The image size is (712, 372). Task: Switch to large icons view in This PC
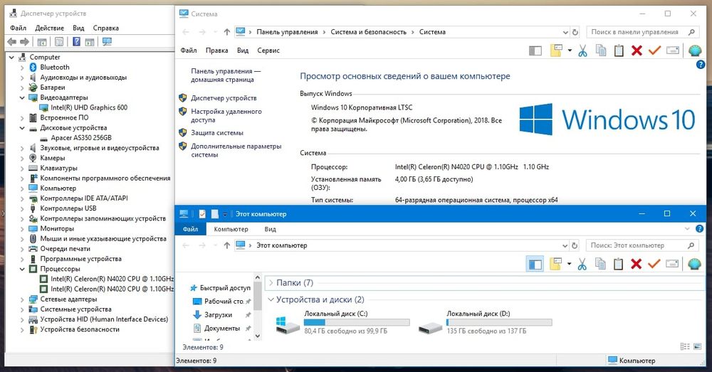coord(698,346)
